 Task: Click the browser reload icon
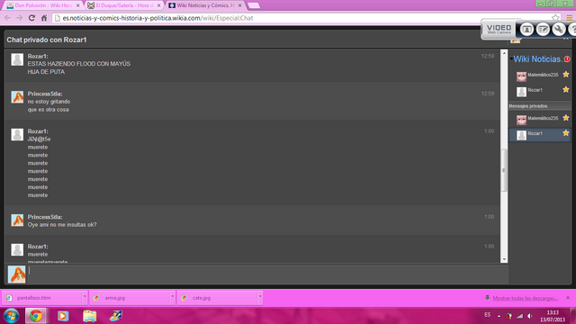pyautogui.click(x=31, y=18)
